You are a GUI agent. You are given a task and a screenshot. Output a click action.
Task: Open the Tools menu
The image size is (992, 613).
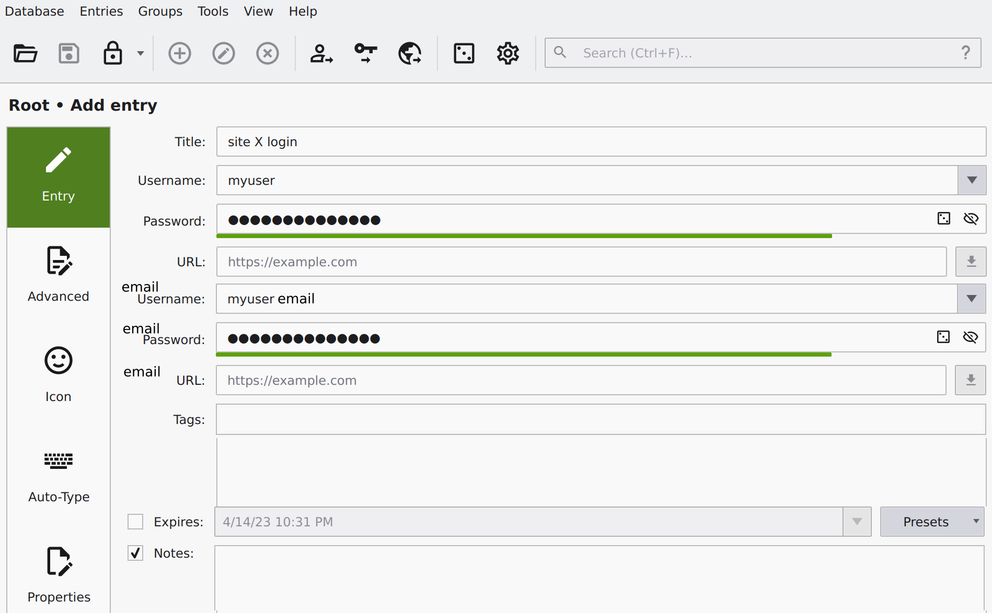click(x=212, y=11)
